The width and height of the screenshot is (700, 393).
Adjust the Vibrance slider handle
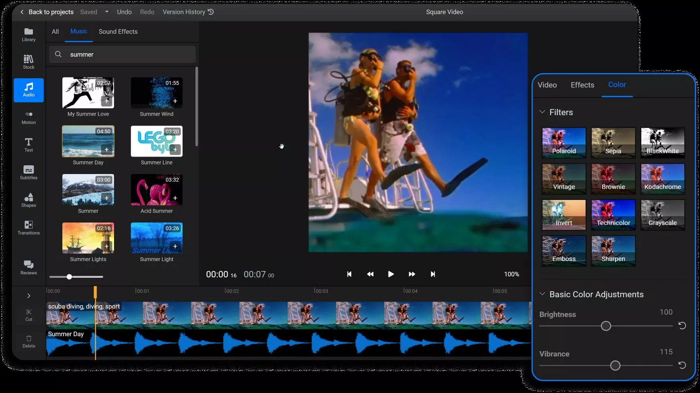[615, 365]
